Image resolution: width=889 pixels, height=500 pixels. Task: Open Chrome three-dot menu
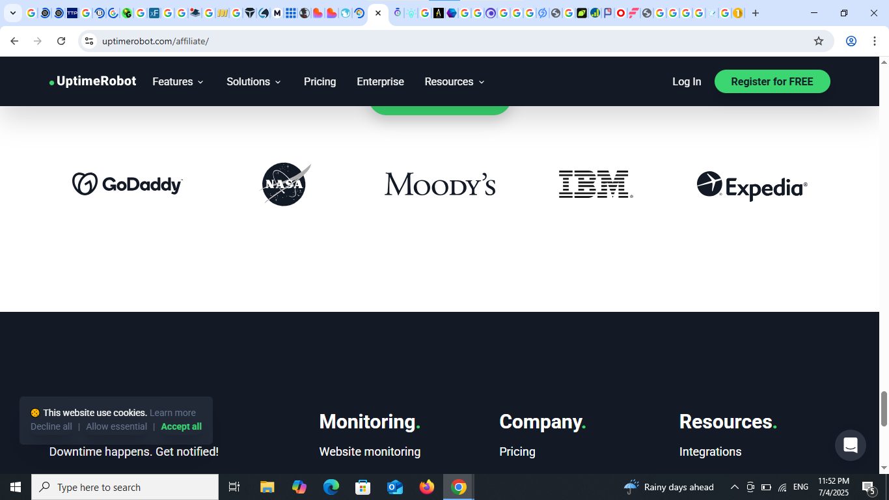[x=875, y=41]
